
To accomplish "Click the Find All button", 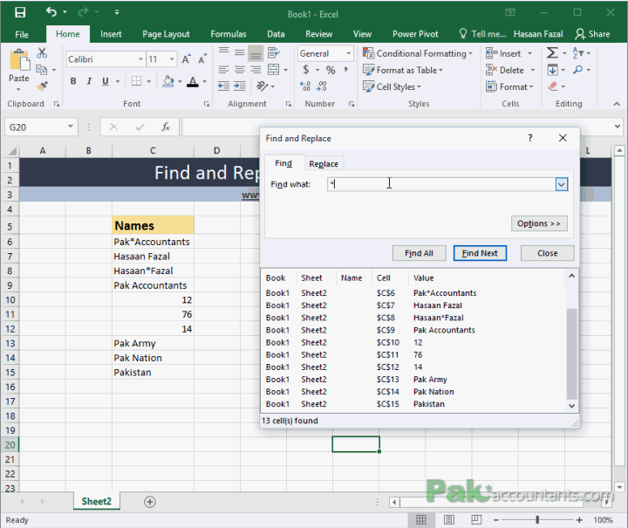I will (x=419, y=253).
